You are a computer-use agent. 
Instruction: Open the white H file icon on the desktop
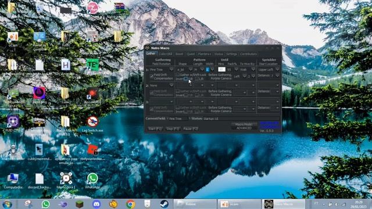point(66,64)
